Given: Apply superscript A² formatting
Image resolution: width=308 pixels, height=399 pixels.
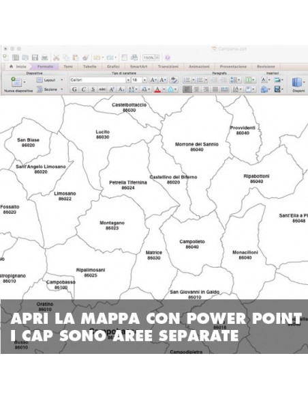Looking at the screenshot, I should [x=112, y=90].
